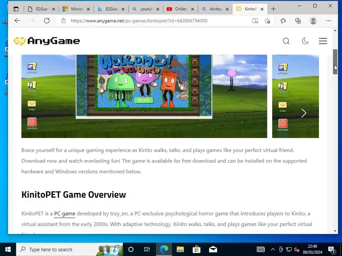Image resolution: width=342 pixels, height=256 pixels.
Task: Close the KinitoPET tab
Action: 262,9
